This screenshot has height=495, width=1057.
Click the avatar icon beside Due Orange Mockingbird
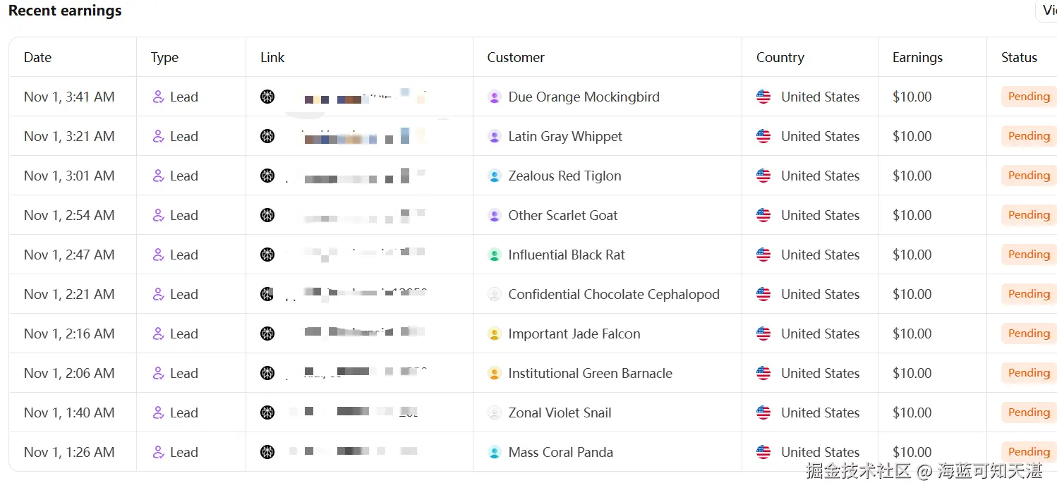(x=495, y=97)
